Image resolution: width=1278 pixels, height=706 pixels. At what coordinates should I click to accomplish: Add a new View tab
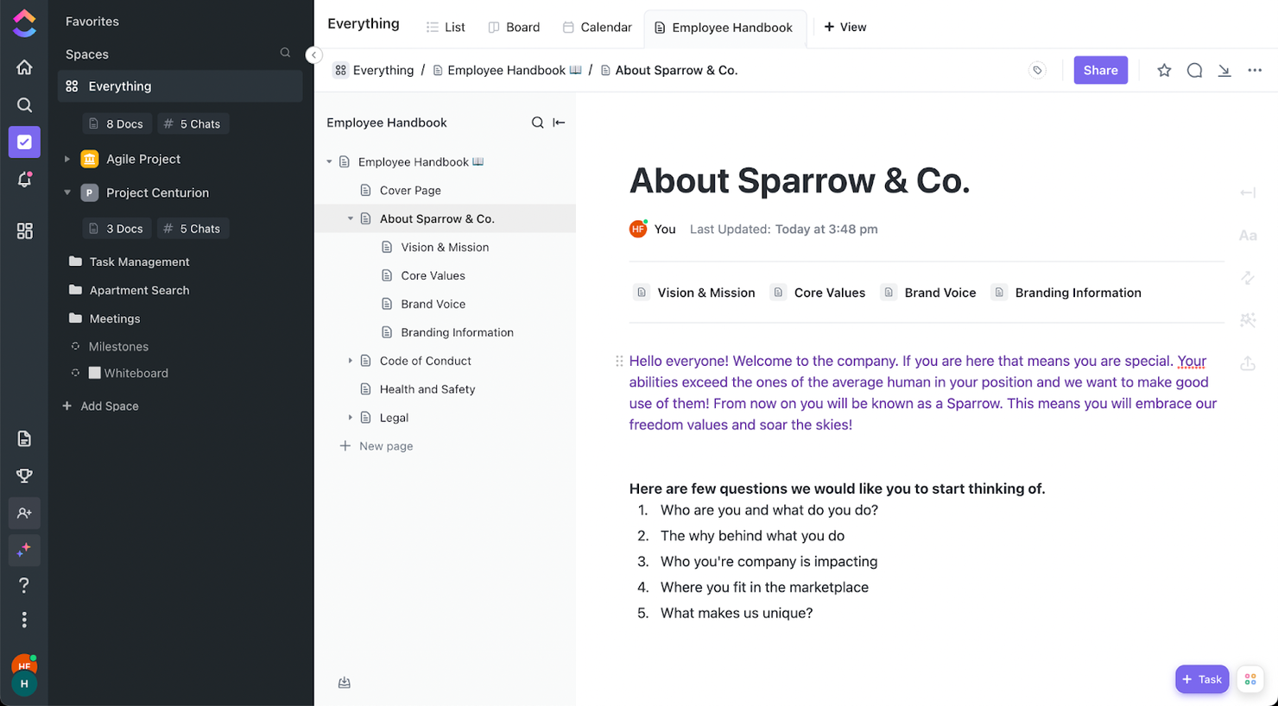coord(845,27)
